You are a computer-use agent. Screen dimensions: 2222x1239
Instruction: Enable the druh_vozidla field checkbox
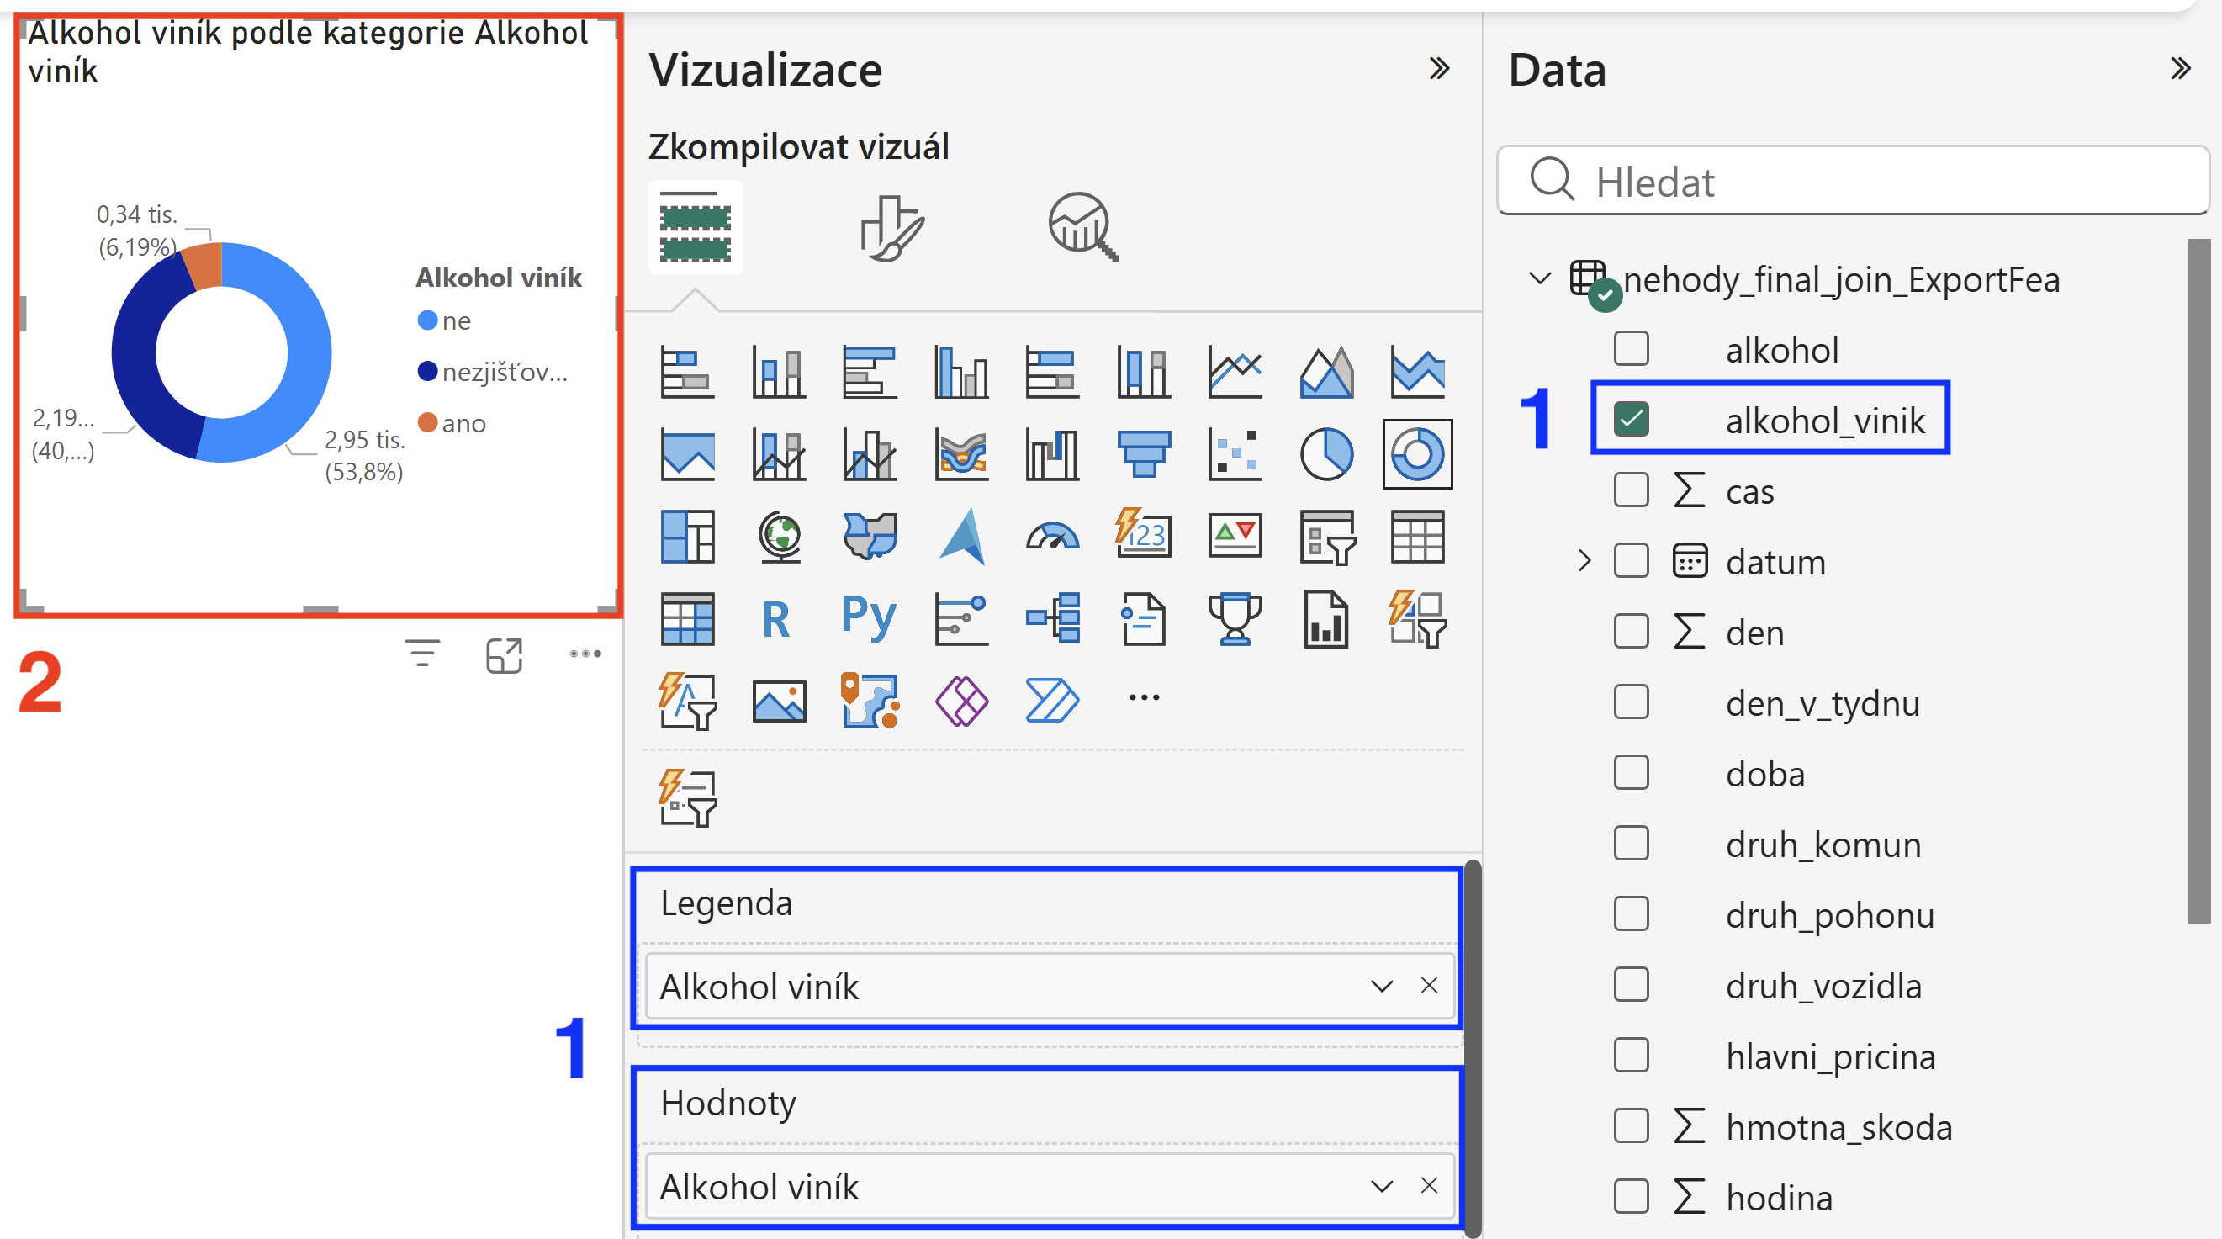tap(1630, 984)
